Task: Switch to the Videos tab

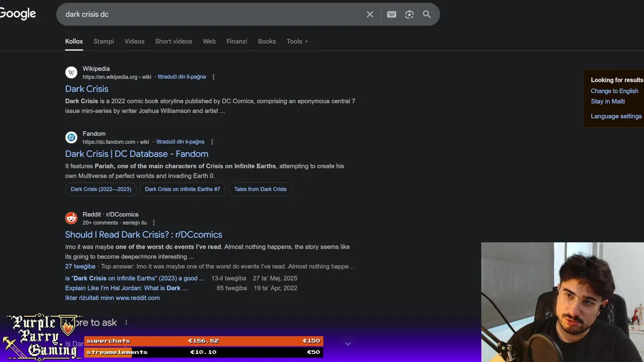Action: pyautogui.click(x=134, y=41)
